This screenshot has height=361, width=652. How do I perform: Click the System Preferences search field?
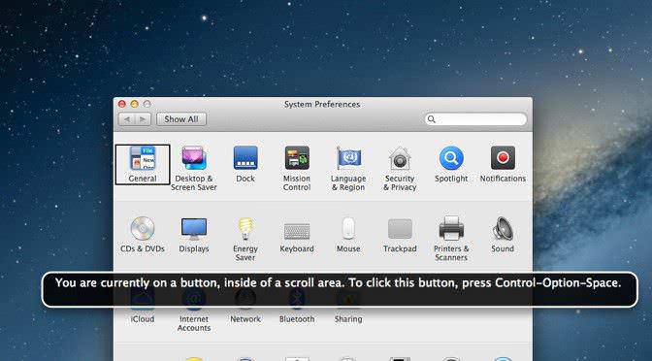[475, 119]
